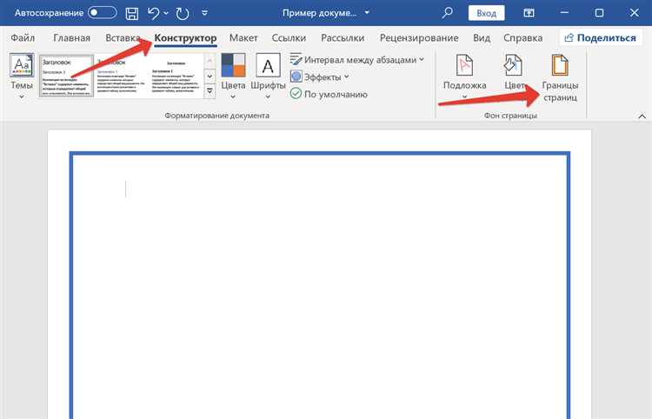
Task: Open the Цвета color palette
Action: (x=233, y=76)
